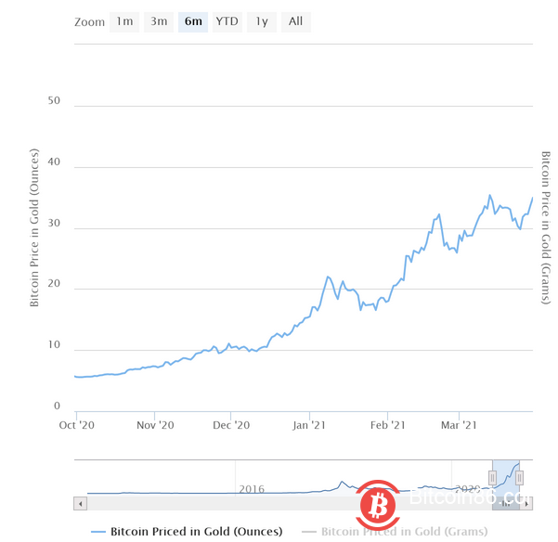
Task: Click the navigator right range handle
Action: tap(520, 478)
